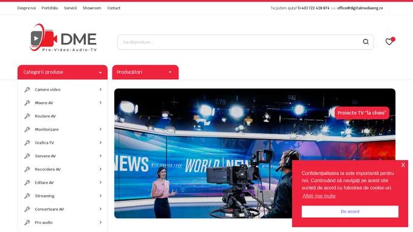The width and height of the screenshot is (413, 232).
Task: Click the Proiecte TV "la cheie" button
Action: pos(362,113)
